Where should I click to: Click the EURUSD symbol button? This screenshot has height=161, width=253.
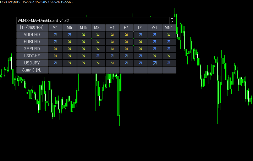32,42
